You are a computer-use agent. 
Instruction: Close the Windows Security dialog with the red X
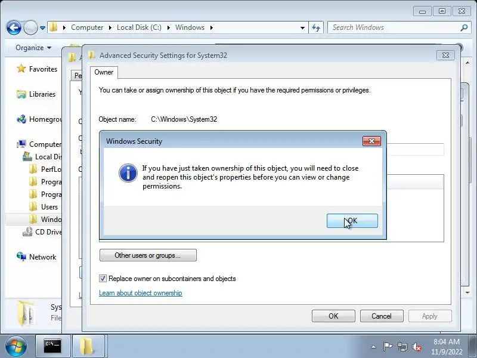click(x=371, y=141)
